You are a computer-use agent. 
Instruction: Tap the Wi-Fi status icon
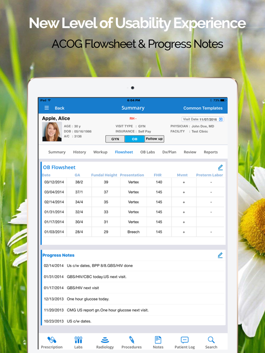click(49, 100)
